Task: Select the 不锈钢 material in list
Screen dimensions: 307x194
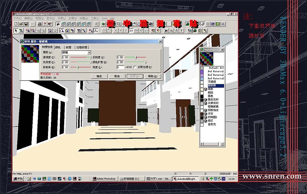Action: point(212,82)
